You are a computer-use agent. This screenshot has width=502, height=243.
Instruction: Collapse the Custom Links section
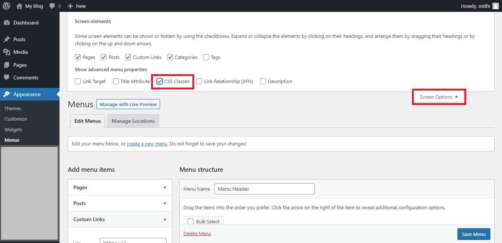(x=165, y=219)
